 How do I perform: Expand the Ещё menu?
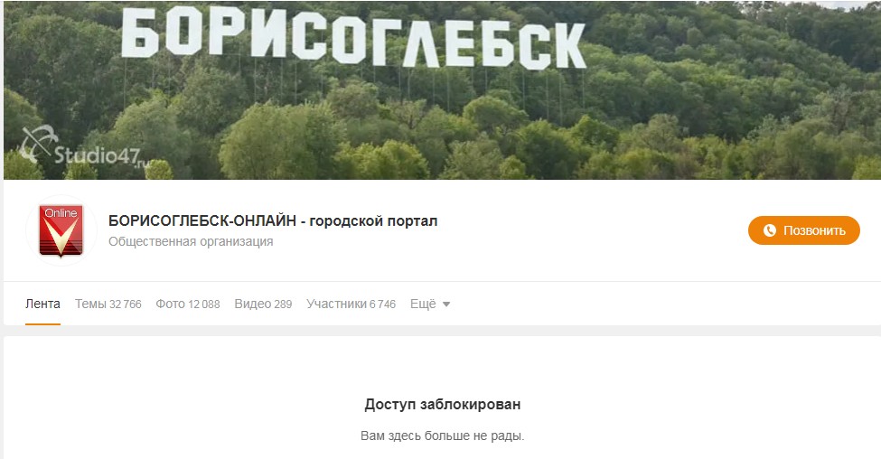430,304
